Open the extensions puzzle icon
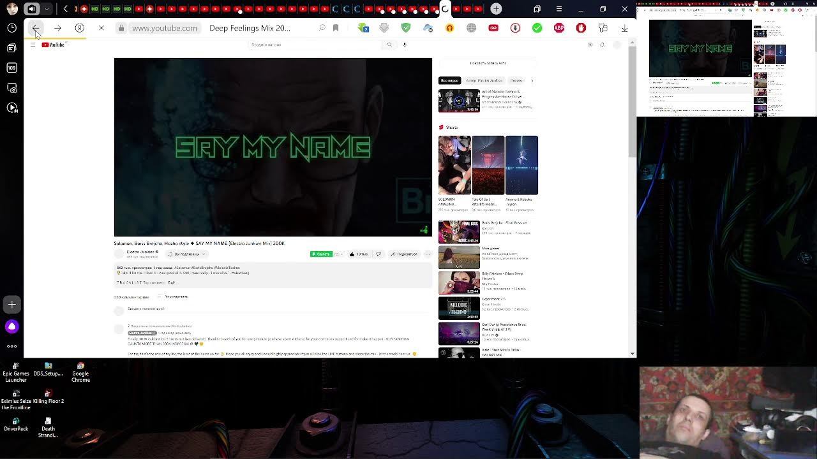The height and width of the screenshot is (459, 817). coord(603,28)
